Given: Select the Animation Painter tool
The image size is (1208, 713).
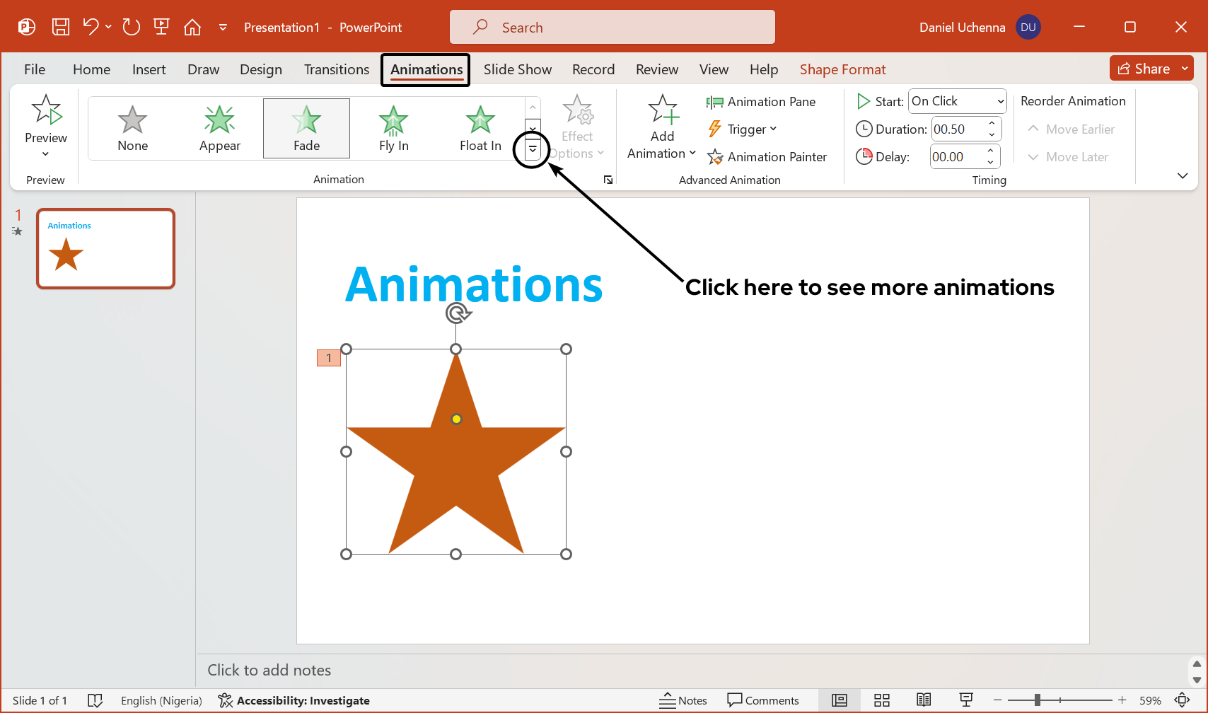Looking at the screenshot, I should coord(768,156).
